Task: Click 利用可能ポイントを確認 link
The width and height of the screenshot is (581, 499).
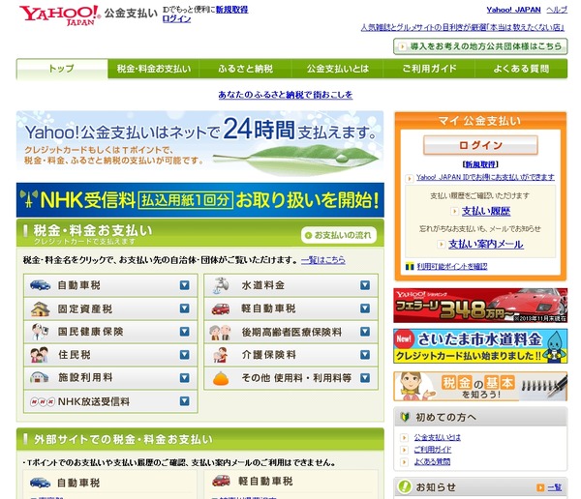Action: click(452, 267)
